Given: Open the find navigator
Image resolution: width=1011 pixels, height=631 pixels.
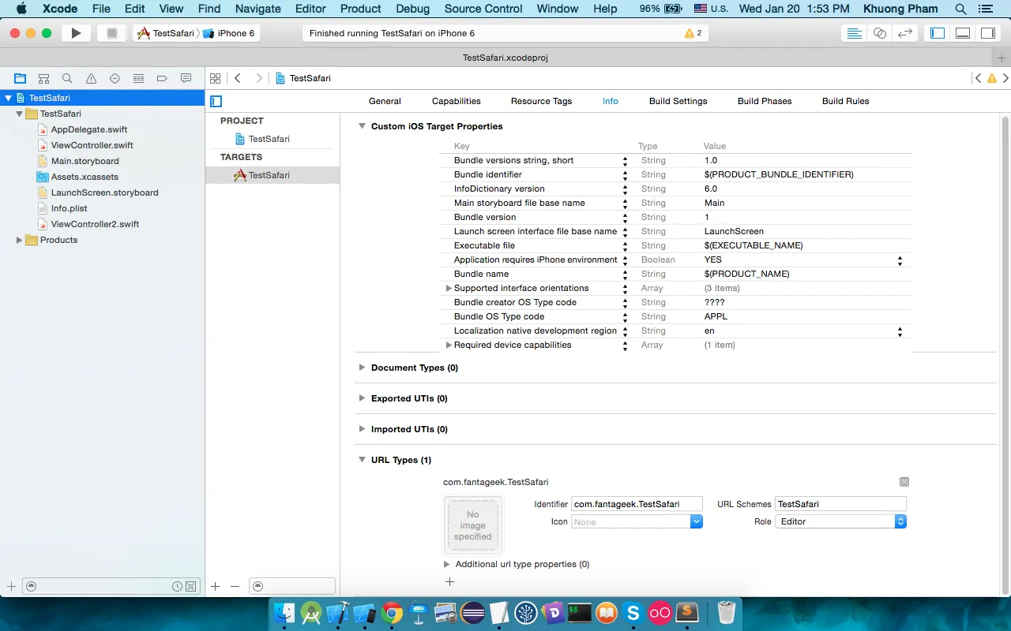Looking at the screenshot, I should point(68,78).
